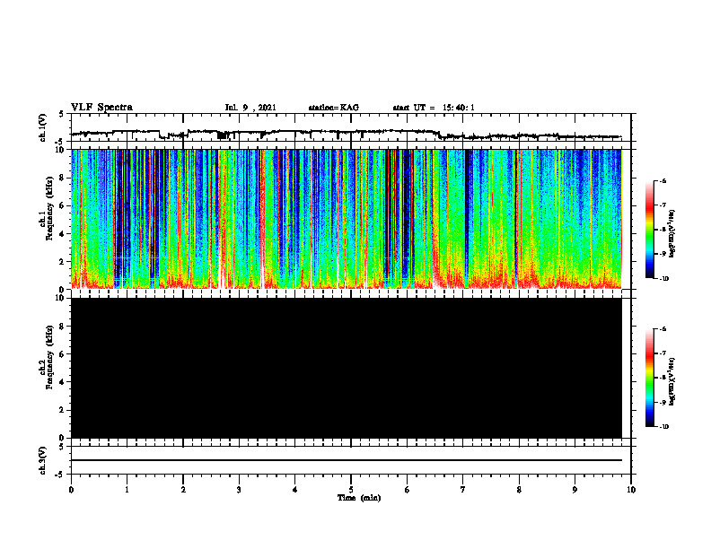Viewport: 711px width, 549px height.
Task: Click the "ch.3(V)" axis label
Action: (x=43, y=460)
